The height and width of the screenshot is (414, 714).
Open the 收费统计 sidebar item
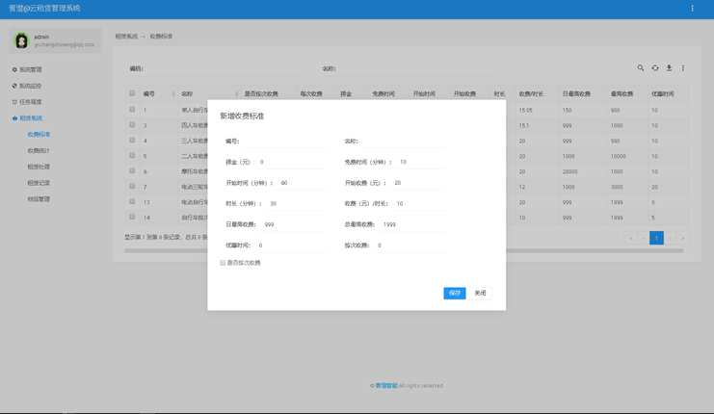tap(39, 150)
